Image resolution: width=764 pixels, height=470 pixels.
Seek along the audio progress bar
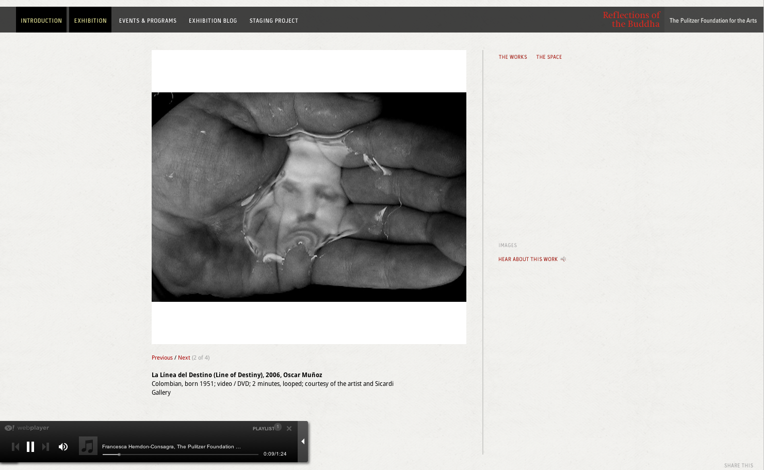(x=181, y=455)
